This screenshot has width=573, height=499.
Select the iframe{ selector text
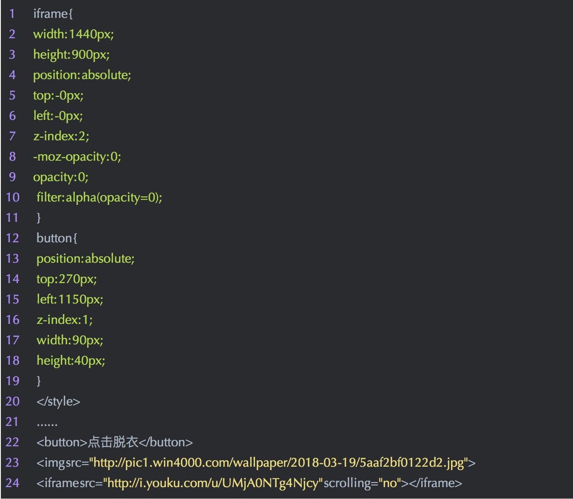click(x=53, y=14)
